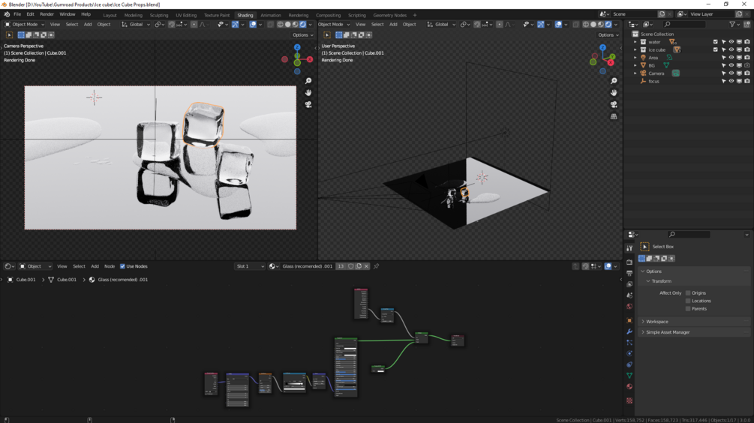Screen dimensions: 754x423
Task: Open the Object Mode dropdown in the left viewport
Action: click(x=25, y=24)
